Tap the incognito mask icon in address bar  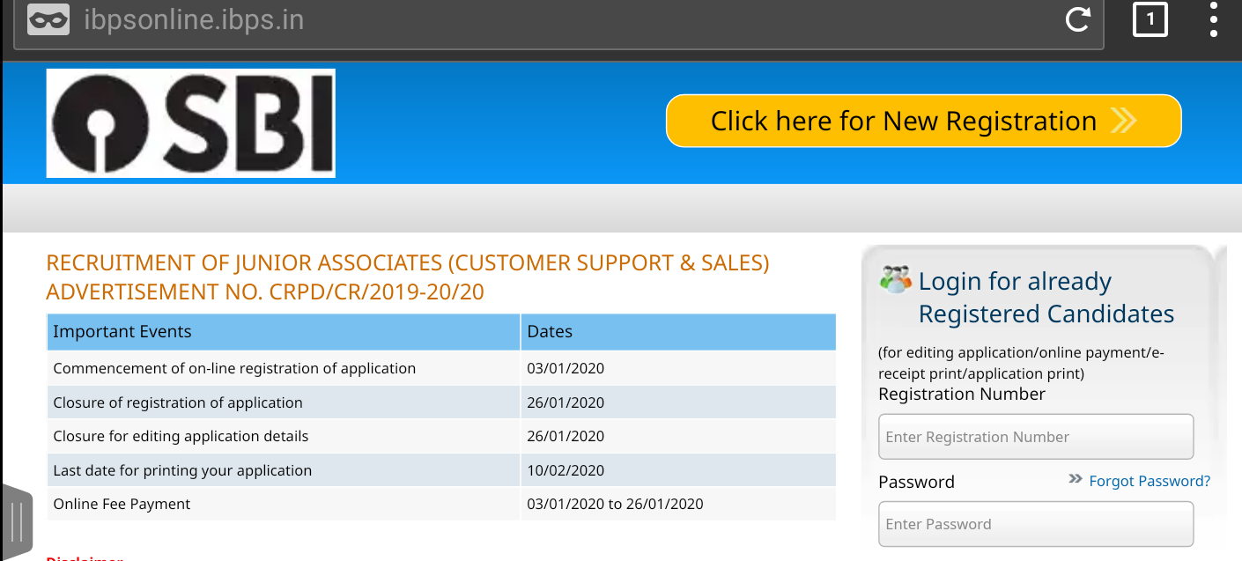pos(48,19)
